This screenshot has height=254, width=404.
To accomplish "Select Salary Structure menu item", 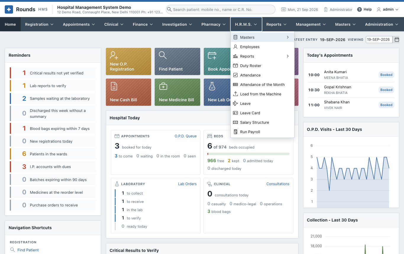I will (x=262, y=122).
